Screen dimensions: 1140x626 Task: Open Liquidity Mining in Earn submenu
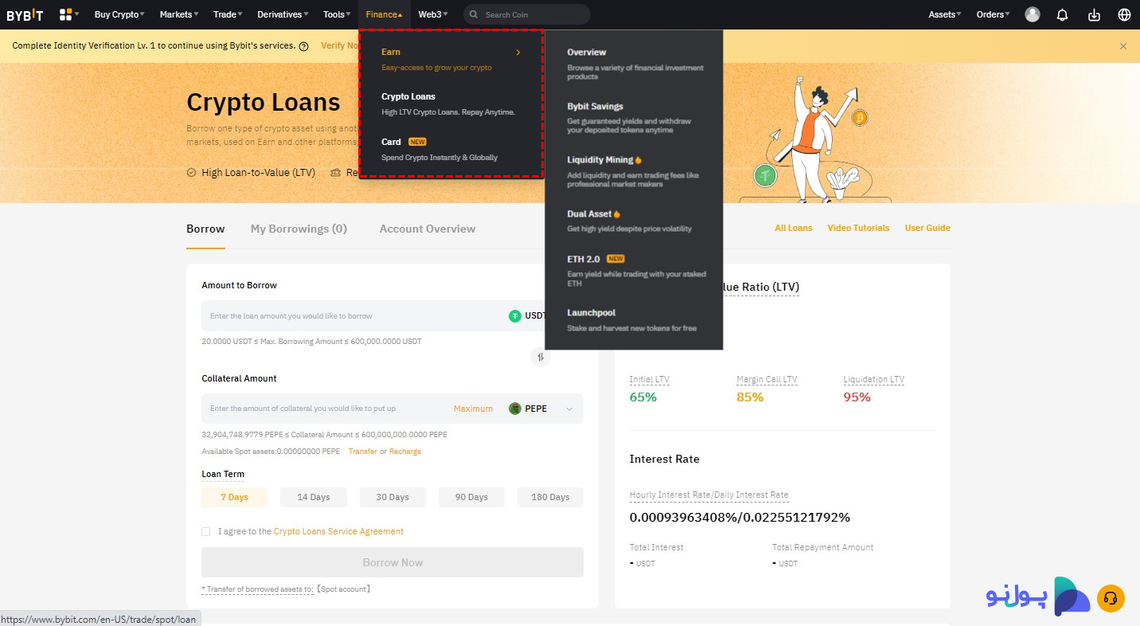(634, 171)
